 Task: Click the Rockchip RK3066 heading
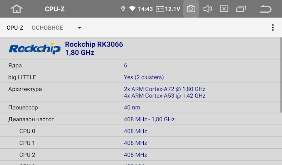[x=94, y=44]
